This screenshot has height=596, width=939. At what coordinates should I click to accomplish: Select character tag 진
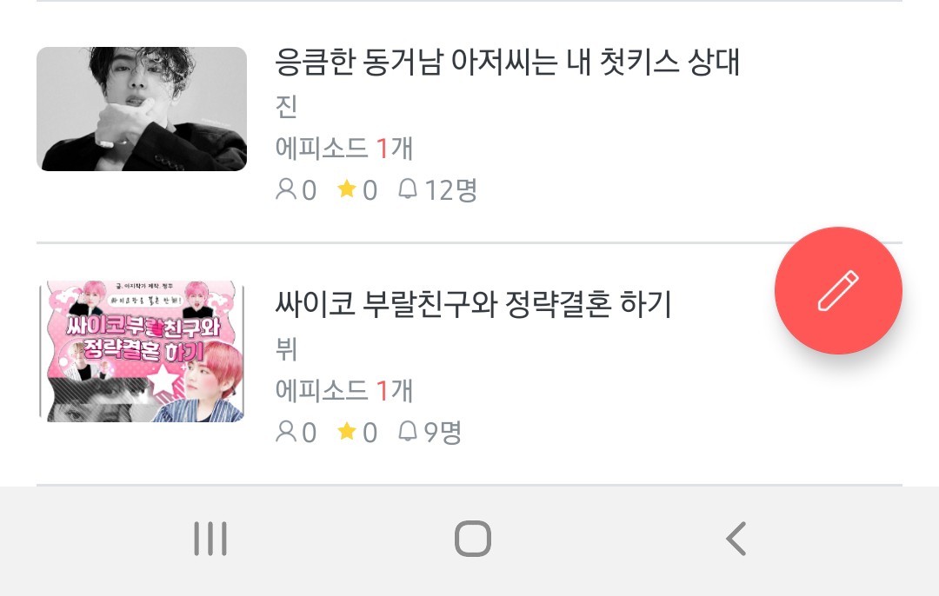click(x=286, y=107)
